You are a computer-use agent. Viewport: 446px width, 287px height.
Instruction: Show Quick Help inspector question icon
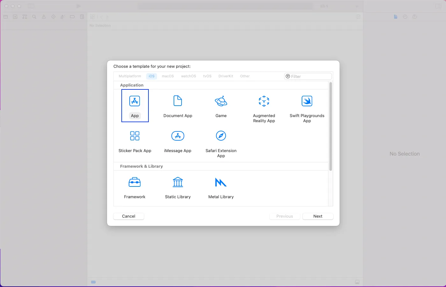pyautogui.click(x=415, y=17)
